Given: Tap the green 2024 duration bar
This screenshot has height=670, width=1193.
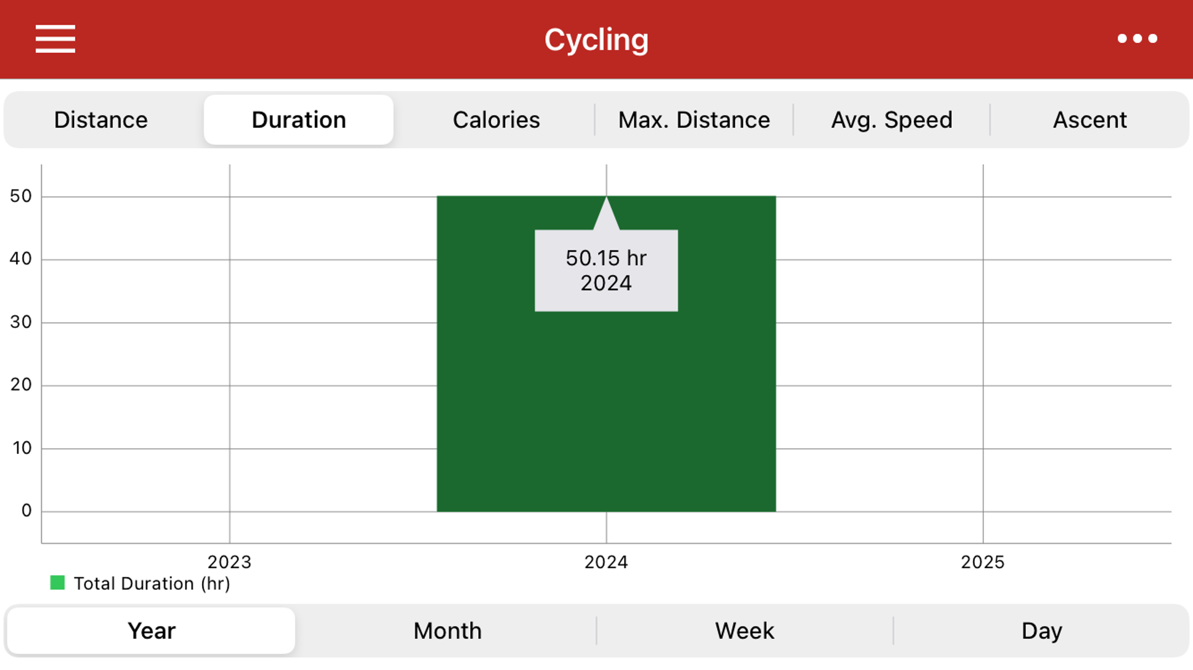Looking at the screenshot, I should (606, 410).
